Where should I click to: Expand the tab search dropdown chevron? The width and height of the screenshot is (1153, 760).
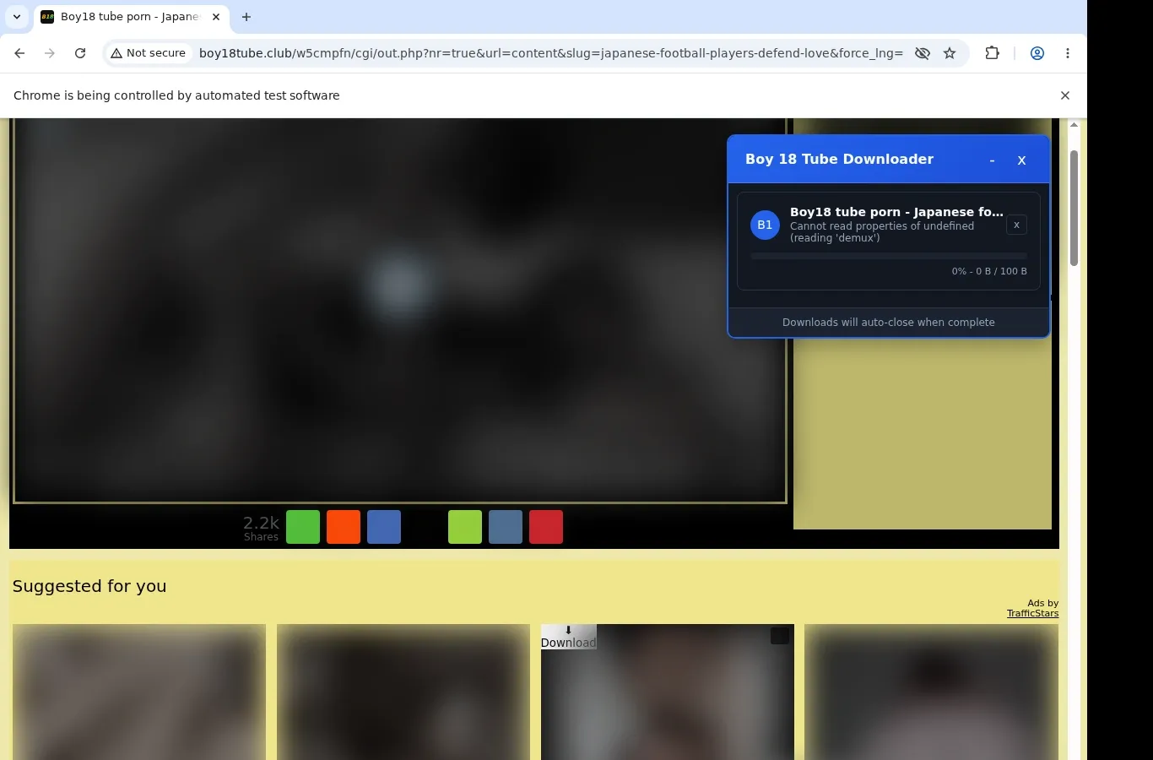[17, 17]
